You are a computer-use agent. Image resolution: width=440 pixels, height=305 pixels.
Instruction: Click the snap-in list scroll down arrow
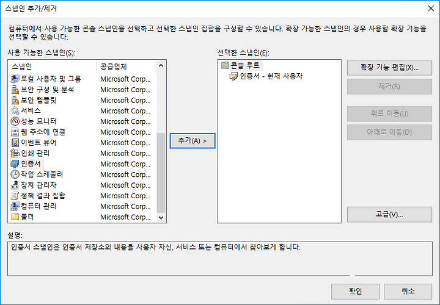tap(161, 218)
